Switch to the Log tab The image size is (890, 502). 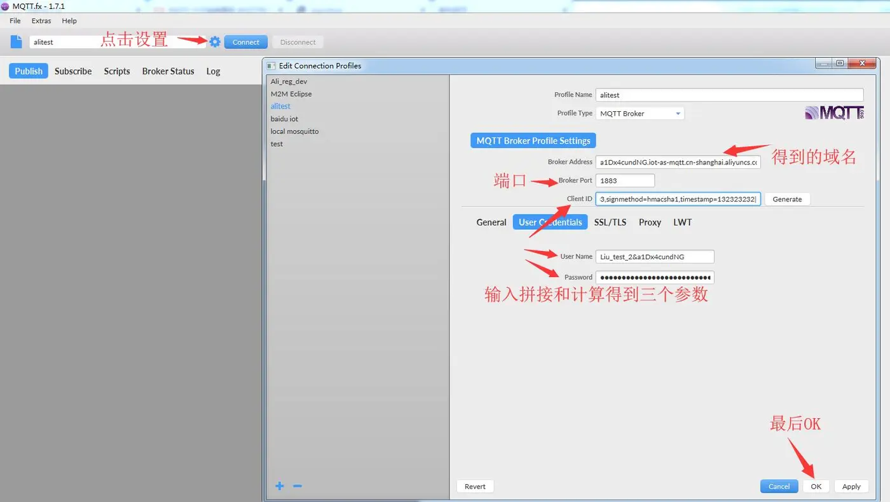coord(213,71)
